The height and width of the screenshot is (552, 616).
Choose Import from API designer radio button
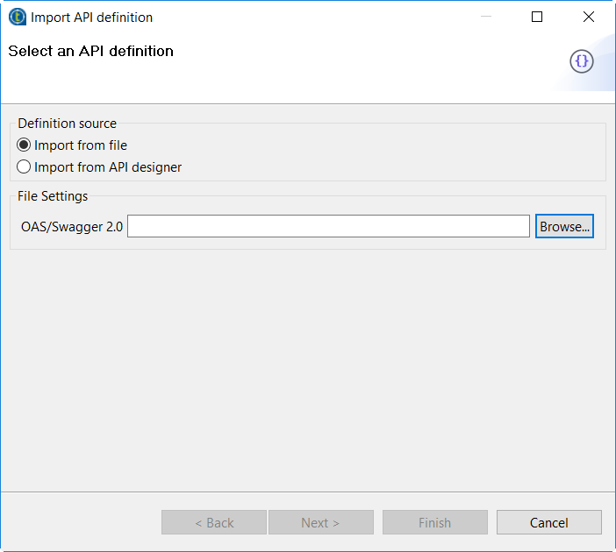[25, 166]
